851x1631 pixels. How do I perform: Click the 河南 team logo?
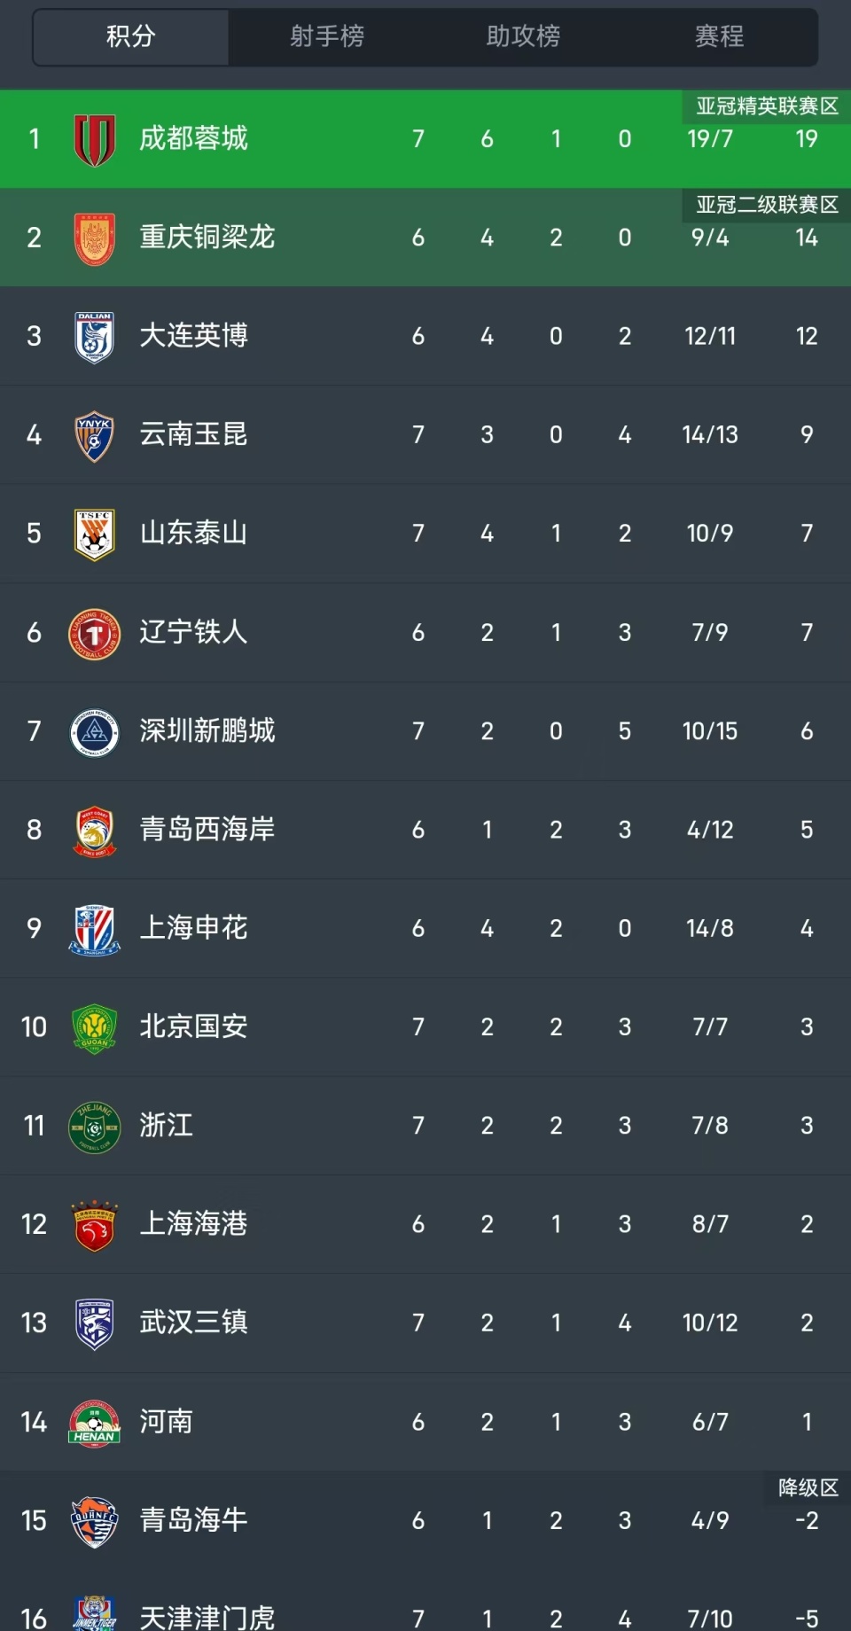tap(94, 1422)
